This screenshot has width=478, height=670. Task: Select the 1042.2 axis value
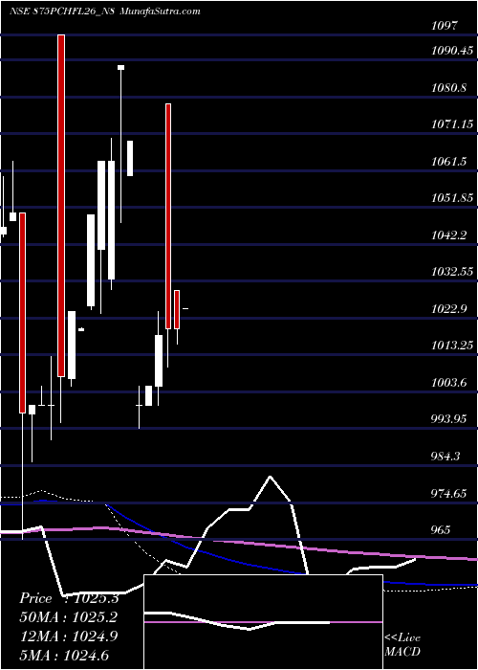[448, 235]
